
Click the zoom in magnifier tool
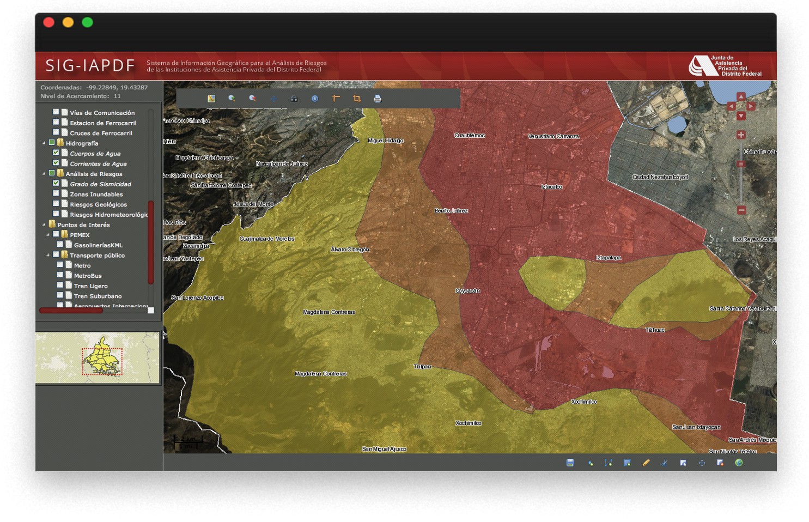pyautogui.click(x=232, y=99)
